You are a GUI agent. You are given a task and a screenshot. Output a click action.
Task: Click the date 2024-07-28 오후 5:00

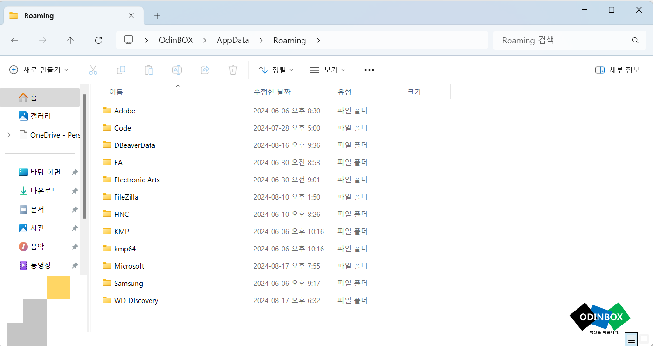tap(287, 128)
